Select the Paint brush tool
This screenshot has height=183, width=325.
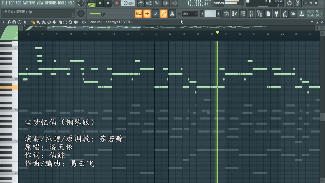click(38, 22)
